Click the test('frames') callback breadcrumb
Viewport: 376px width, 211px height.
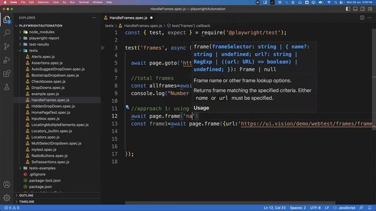click(191, 26)
